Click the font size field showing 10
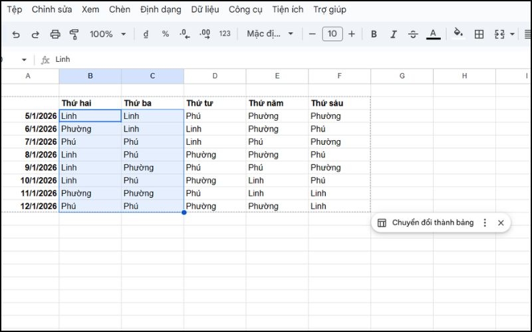 tap(332, 34)
